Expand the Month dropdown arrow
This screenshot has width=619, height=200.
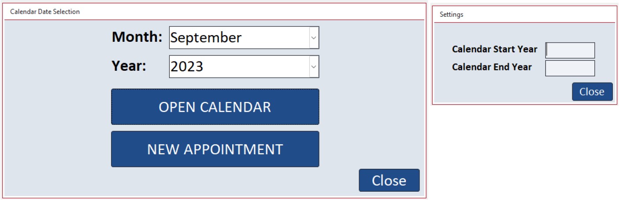pos(314,38)
